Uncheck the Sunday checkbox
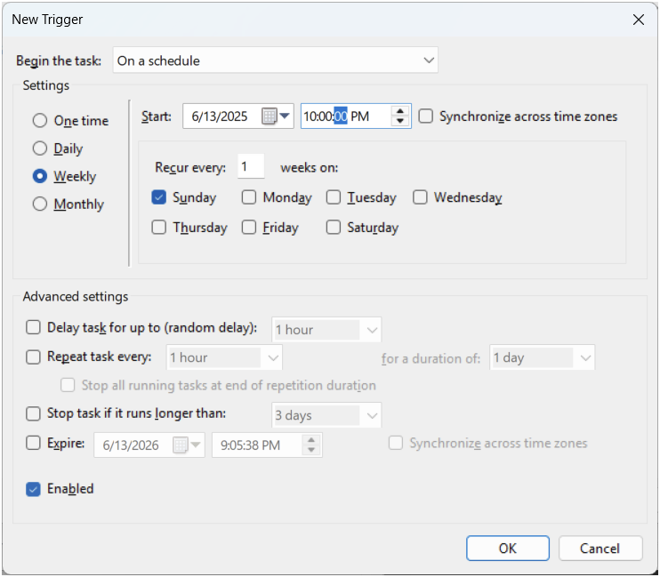Screen dimensions: 660x577 (158, 197)
